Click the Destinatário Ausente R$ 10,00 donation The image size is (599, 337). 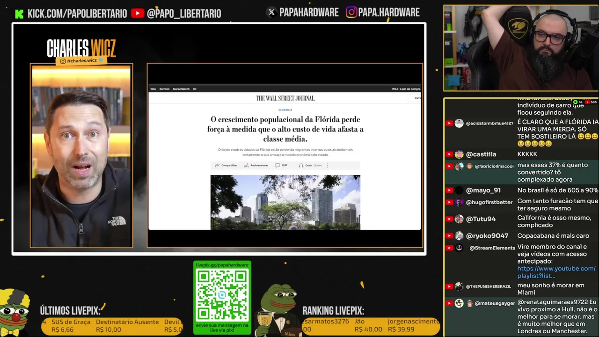click(x=127, y=326)
